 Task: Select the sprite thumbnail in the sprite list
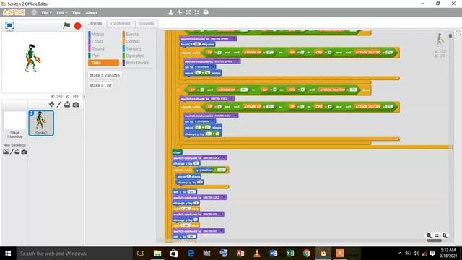[x=41, y=123]
